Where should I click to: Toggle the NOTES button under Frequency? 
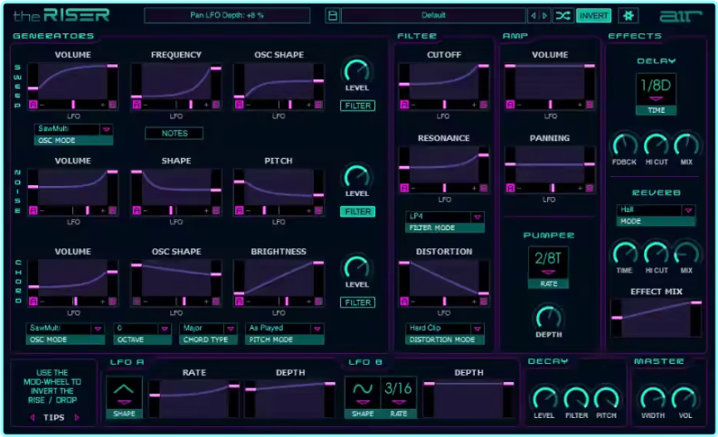174,133
